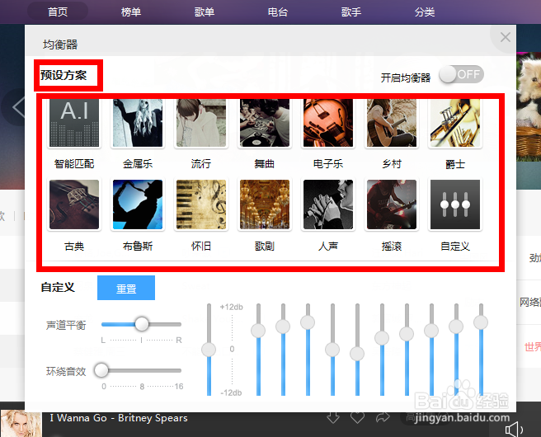
Task: Click the 智能匹配 label
Action: (74, 164)
